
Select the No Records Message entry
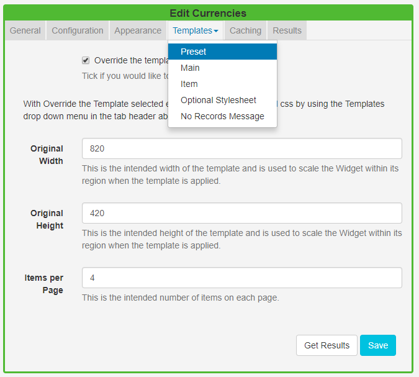pyautogui.click(x=222, y=116)
